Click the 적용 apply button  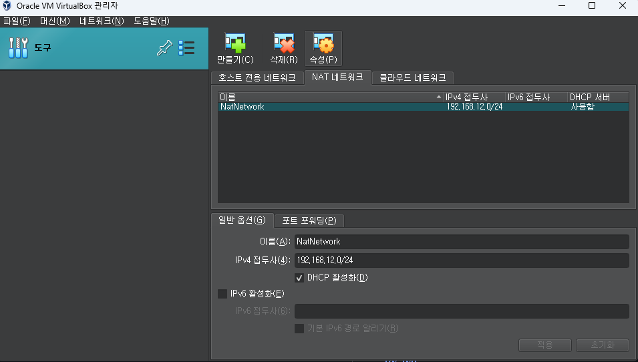point(545,345)
